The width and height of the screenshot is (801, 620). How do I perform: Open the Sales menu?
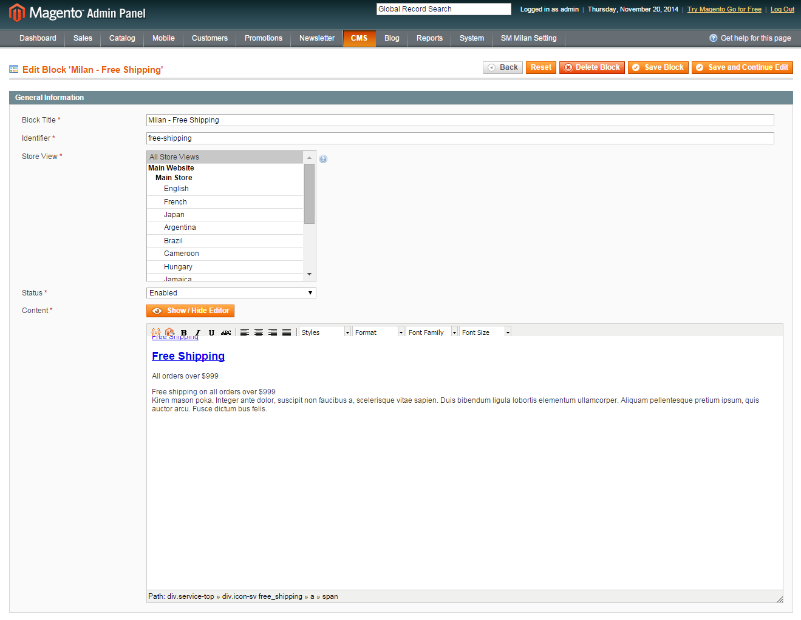click(83, 38)
